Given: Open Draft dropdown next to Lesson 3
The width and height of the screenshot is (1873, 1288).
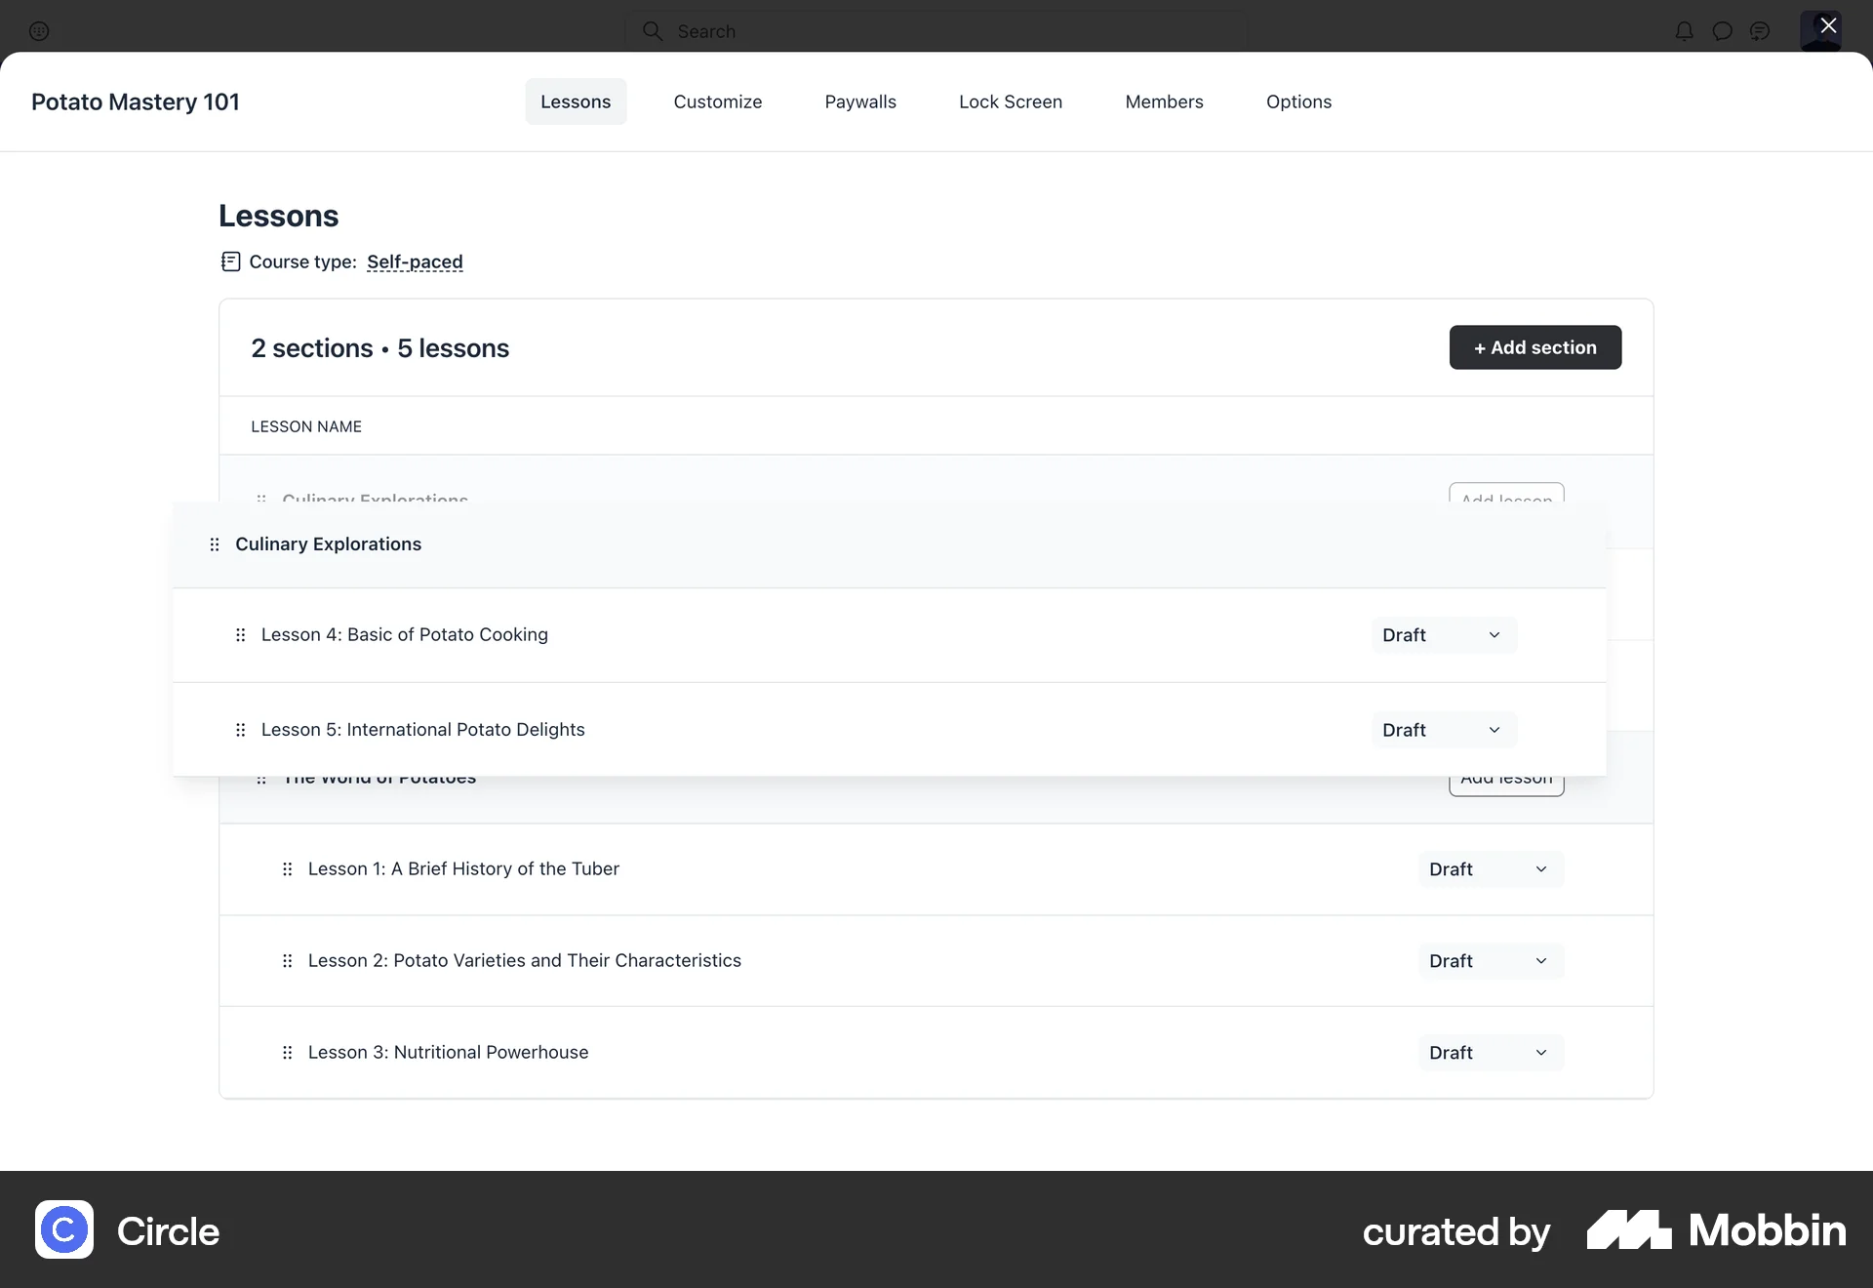Looking at the screenshot, I should [1490, 1052].
